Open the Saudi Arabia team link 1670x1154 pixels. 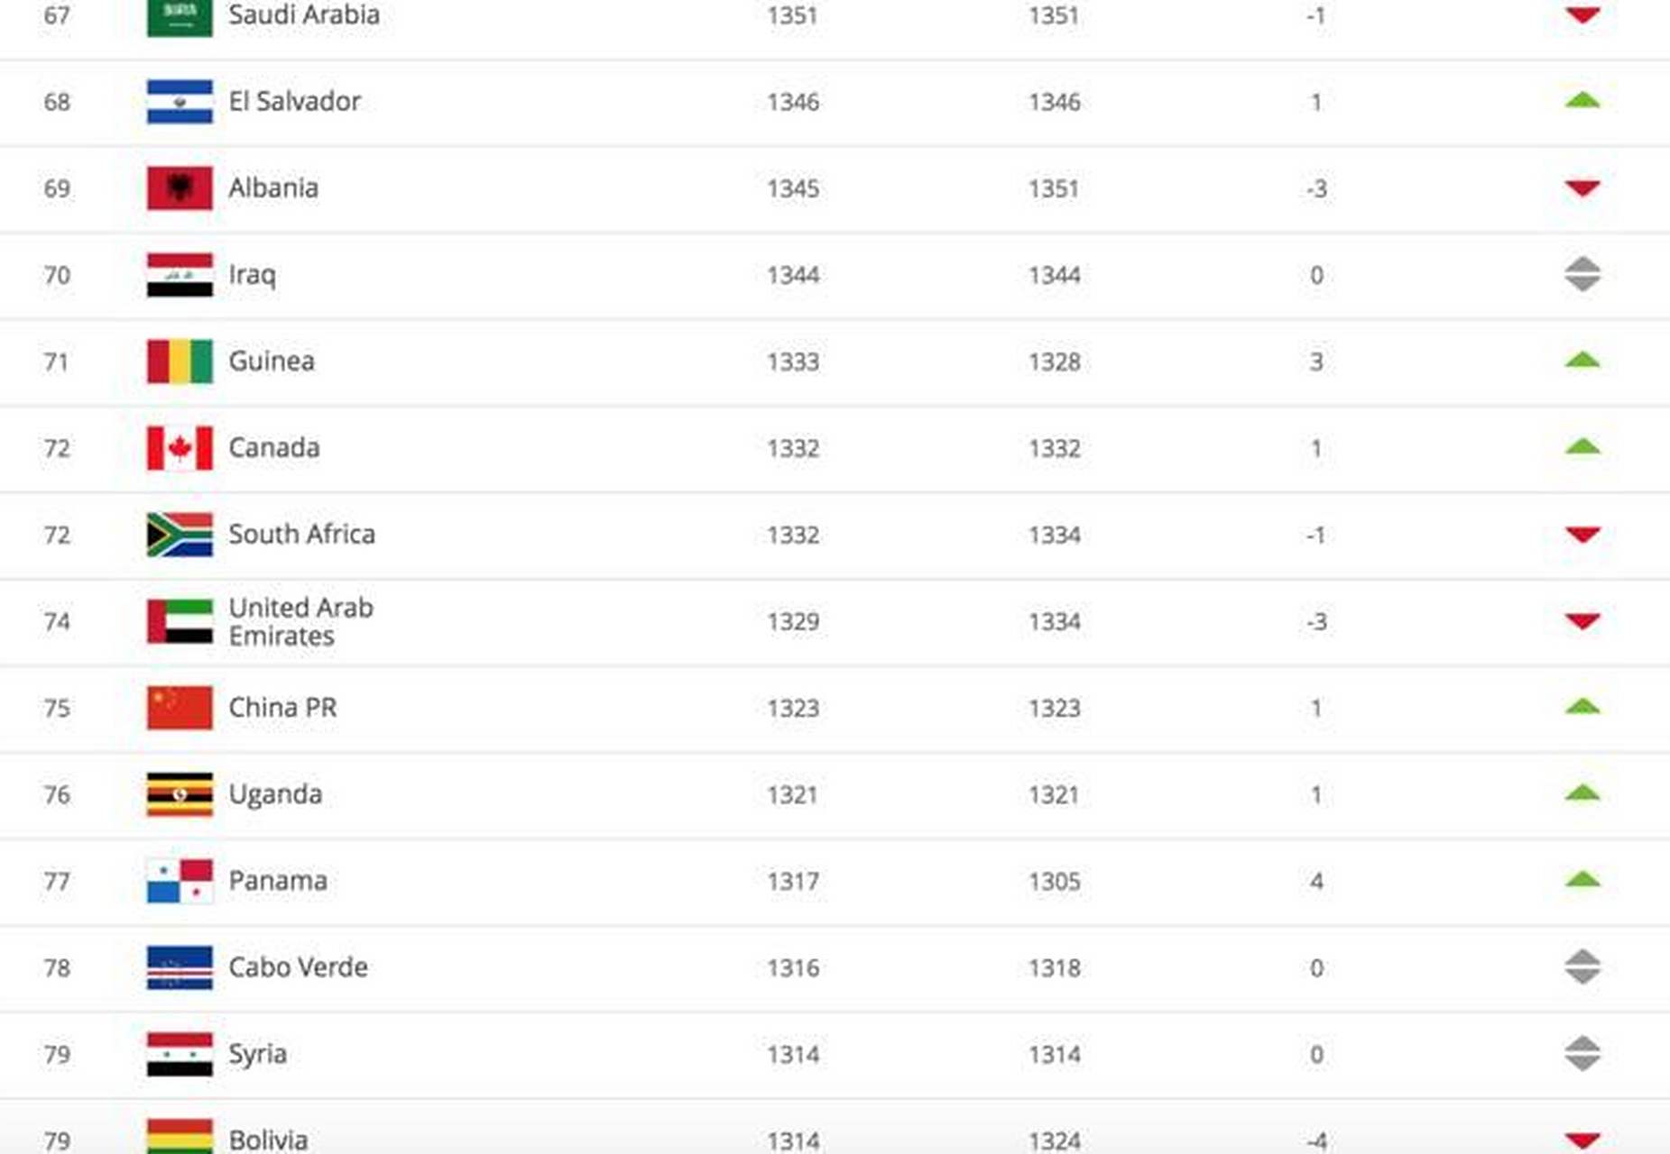pyautogui.click(x=303, y=14)
